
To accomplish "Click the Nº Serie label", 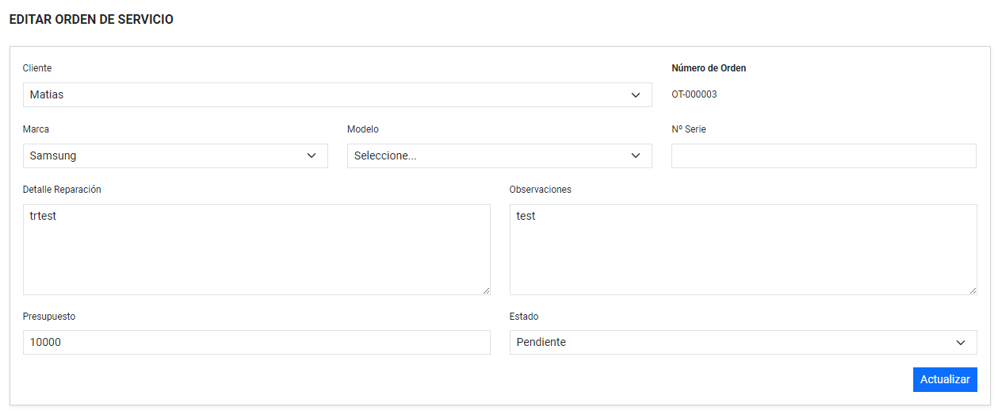I will click(x=689, y=129).
